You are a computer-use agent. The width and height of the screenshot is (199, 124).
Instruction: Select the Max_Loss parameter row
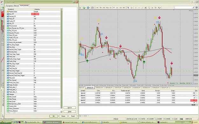coord(34,78)
